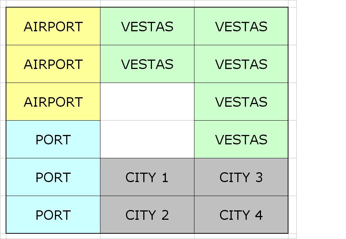The width and height of the screenshot is (346, 239).
Task: Select the AIRPORT cell directly above PORT
Action: pos(53,102)
